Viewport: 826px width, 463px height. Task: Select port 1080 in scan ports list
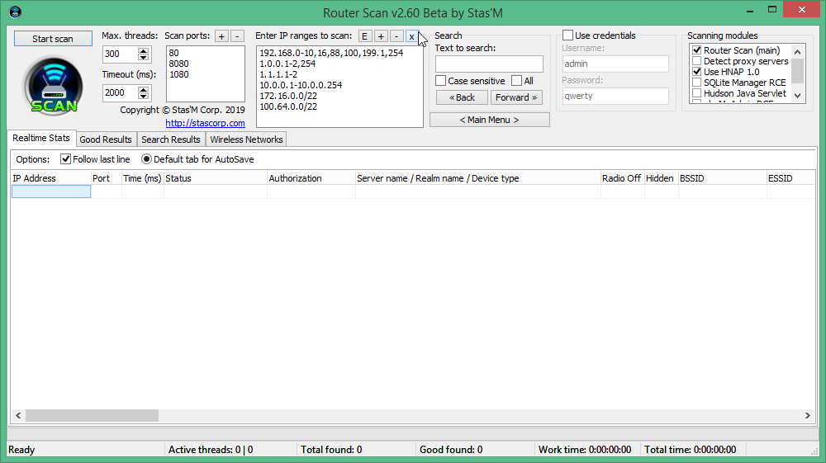pos(179,75)
